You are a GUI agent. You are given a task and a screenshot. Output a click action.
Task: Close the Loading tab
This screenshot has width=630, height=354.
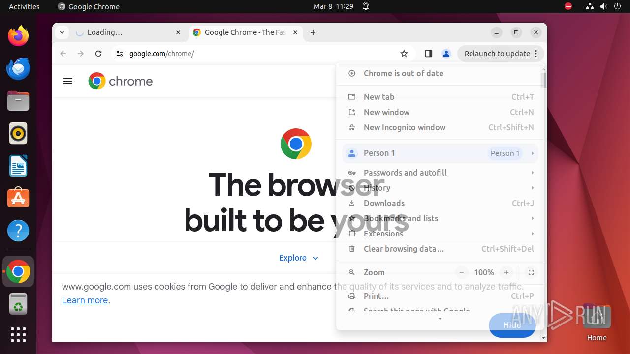[x=178, y=32]
